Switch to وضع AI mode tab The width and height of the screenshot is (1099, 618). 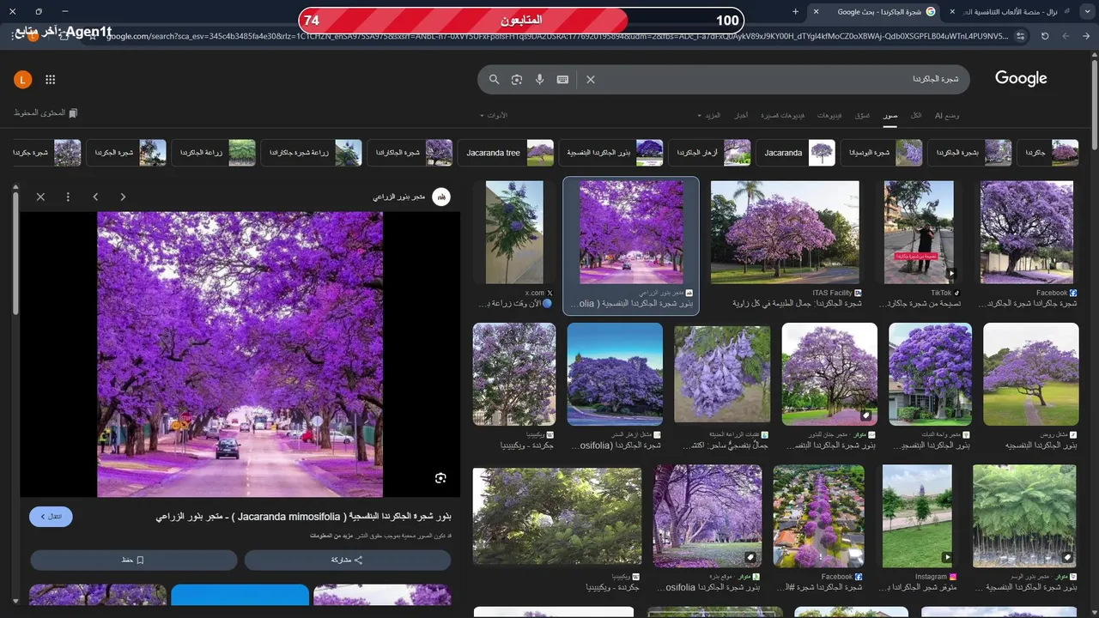click(x=946, y=115)
